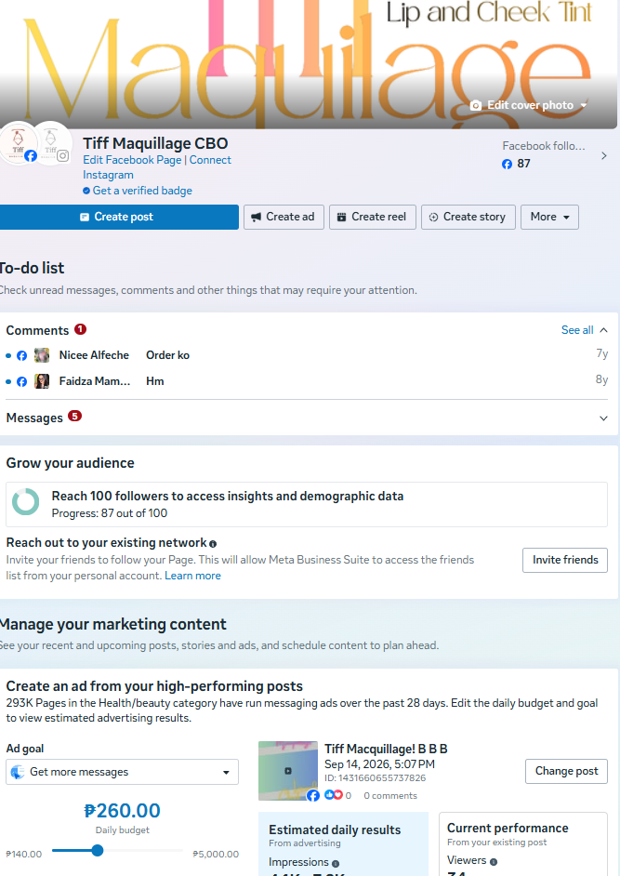Click the post ID 1431660655737826
The image size is (620, 876).
(x=376, y=777)
